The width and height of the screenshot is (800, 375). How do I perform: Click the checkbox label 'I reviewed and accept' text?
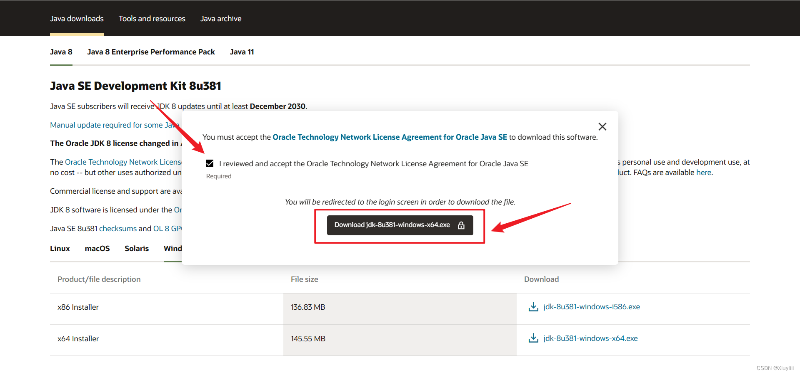(x=374, y=164)
